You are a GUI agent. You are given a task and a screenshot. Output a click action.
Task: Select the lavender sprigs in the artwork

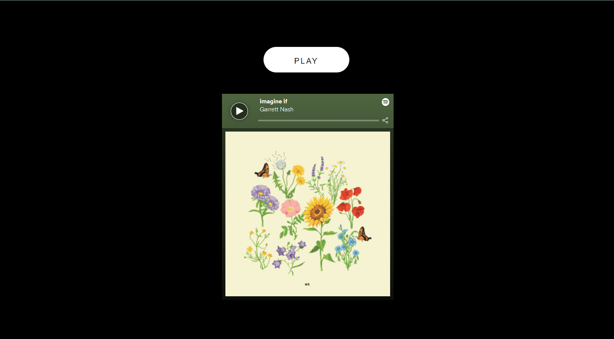point(318,167)
